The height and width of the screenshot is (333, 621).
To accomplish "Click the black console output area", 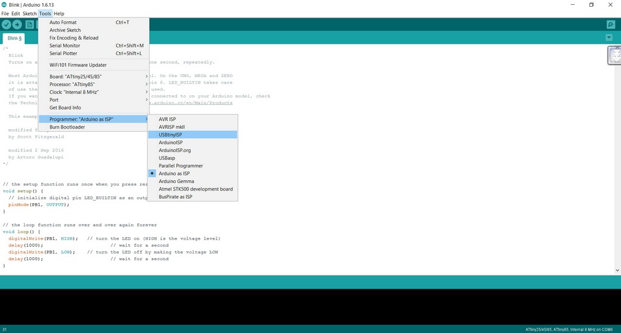I will pyautogui.click(x=310, y=307).
